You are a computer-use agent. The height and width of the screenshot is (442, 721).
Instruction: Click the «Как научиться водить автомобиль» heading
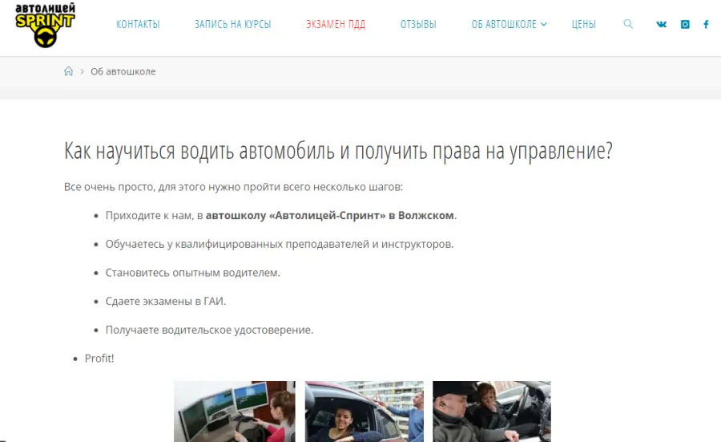click(x=338, y=151)
